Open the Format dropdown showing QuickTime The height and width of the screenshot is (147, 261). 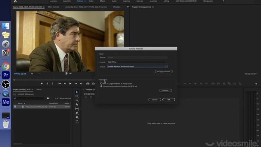pyautogui.click(x=137, y=62)
